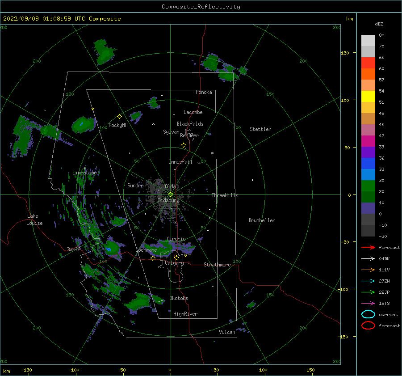Click the Cochrane town label
The height and width of the screenshot is (376, 402).
(x=146, y=250)
